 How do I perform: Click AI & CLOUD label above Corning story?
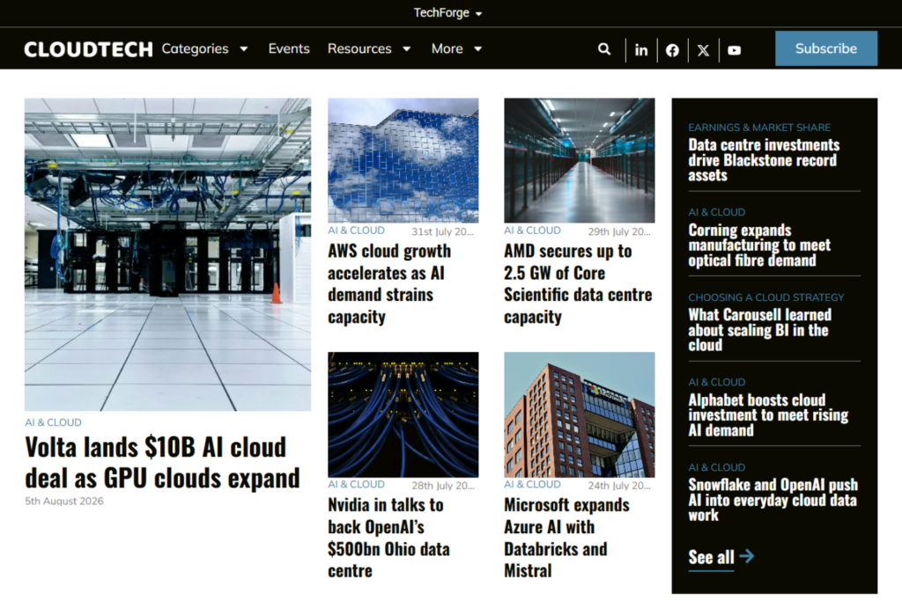[717, 212]
